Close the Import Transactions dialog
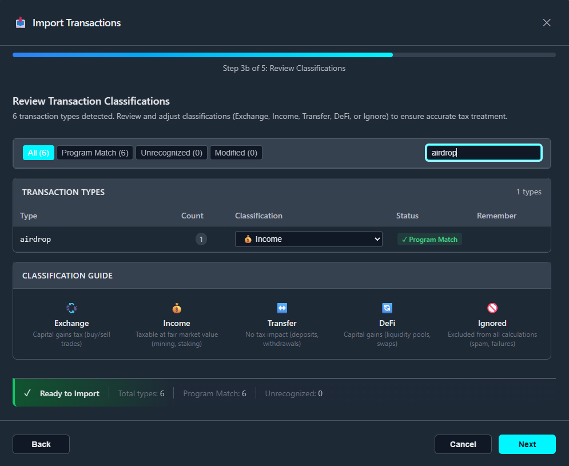Viewport: 569px width, 466px height. 547,23
